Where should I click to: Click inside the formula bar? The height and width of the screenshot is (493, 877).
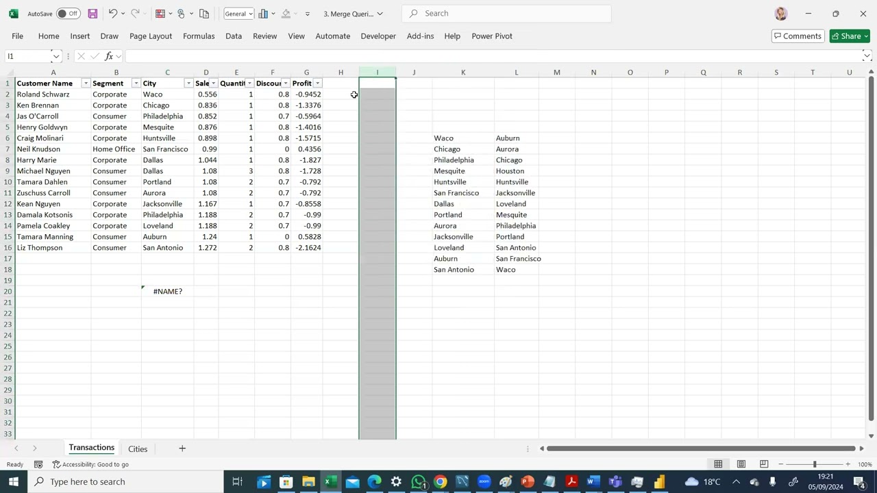point(492,56)
